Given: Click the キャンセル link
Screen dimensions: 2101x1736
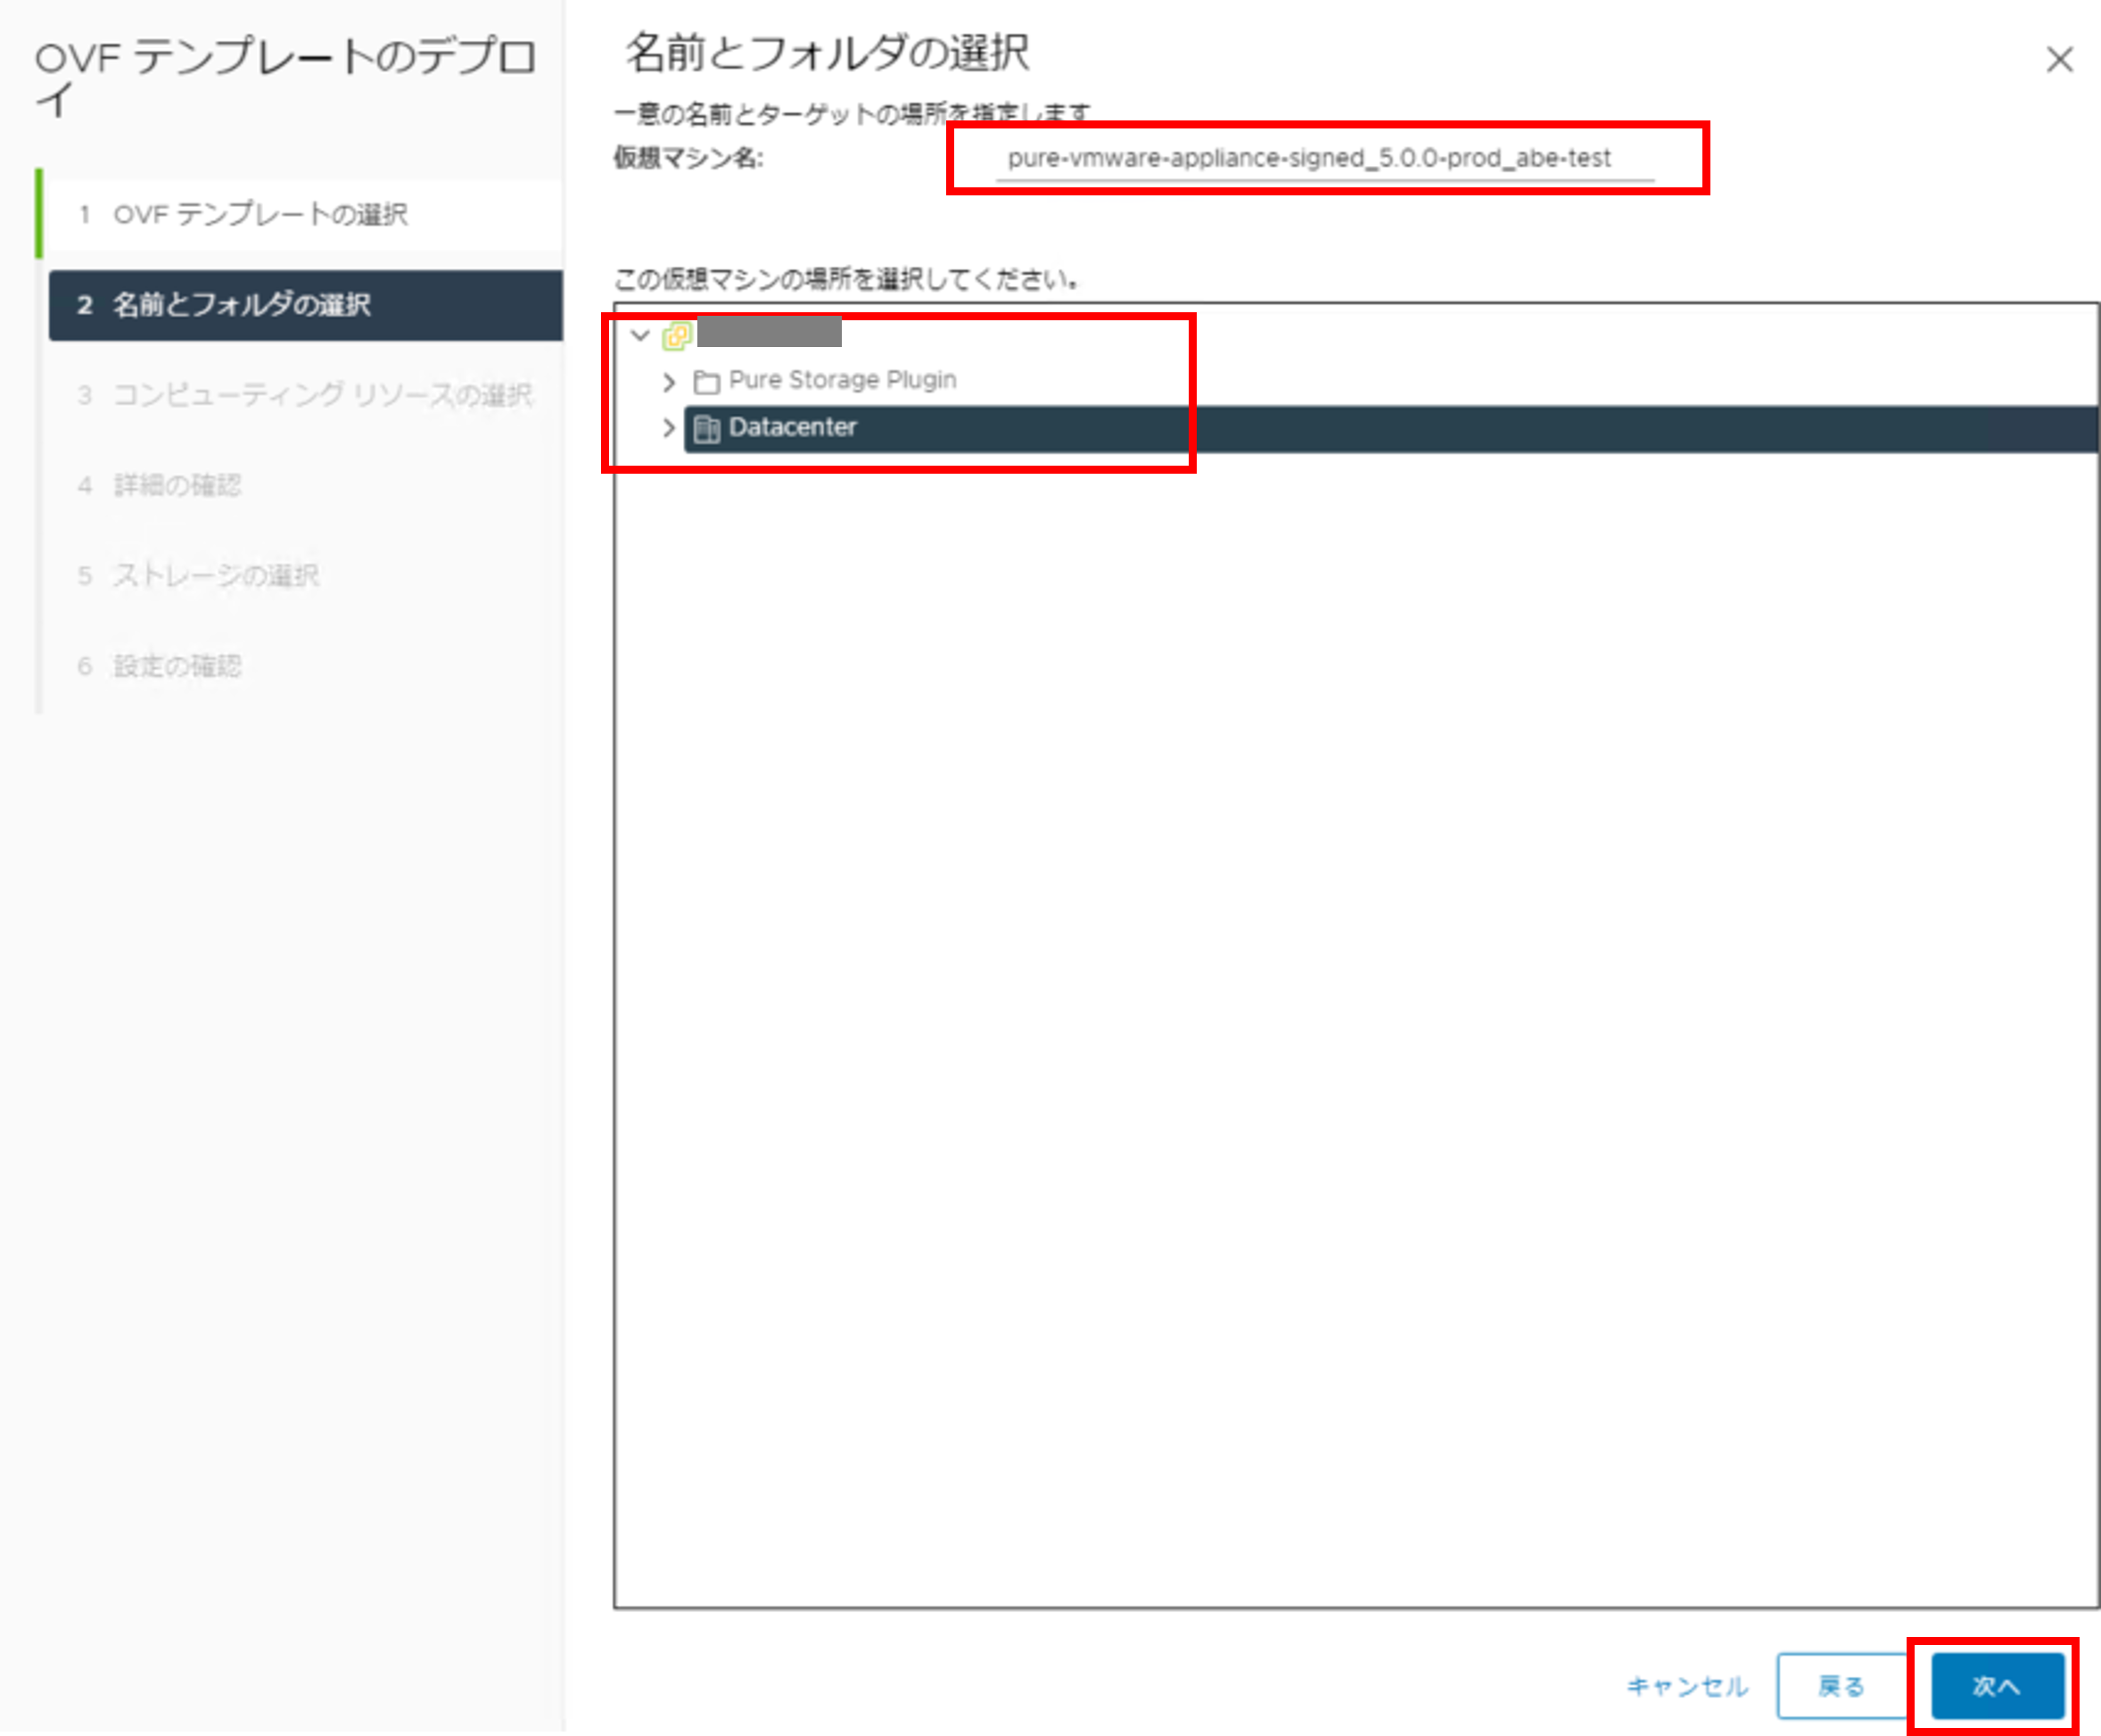Looking at the screenshot, I should [x=1686, y=1686].
